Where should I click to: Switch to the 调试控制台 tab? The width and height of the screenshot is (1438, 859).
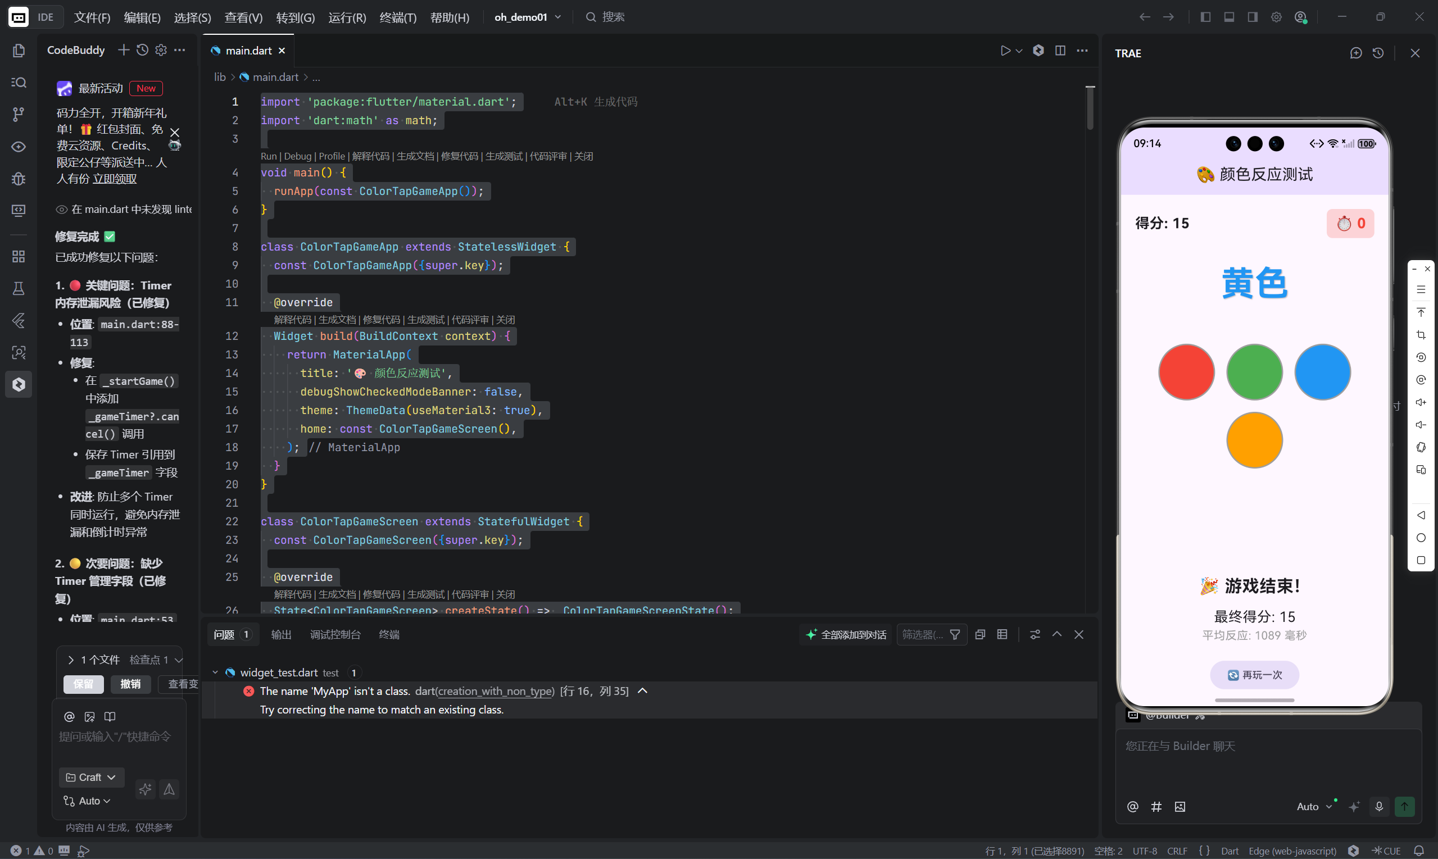335,634
